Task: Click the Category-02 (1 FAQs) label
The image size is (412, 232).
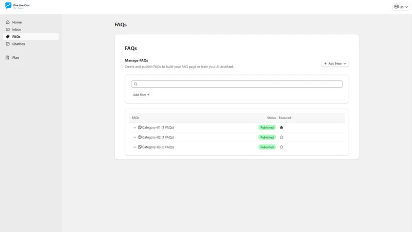Action: [x=158, y=137]
